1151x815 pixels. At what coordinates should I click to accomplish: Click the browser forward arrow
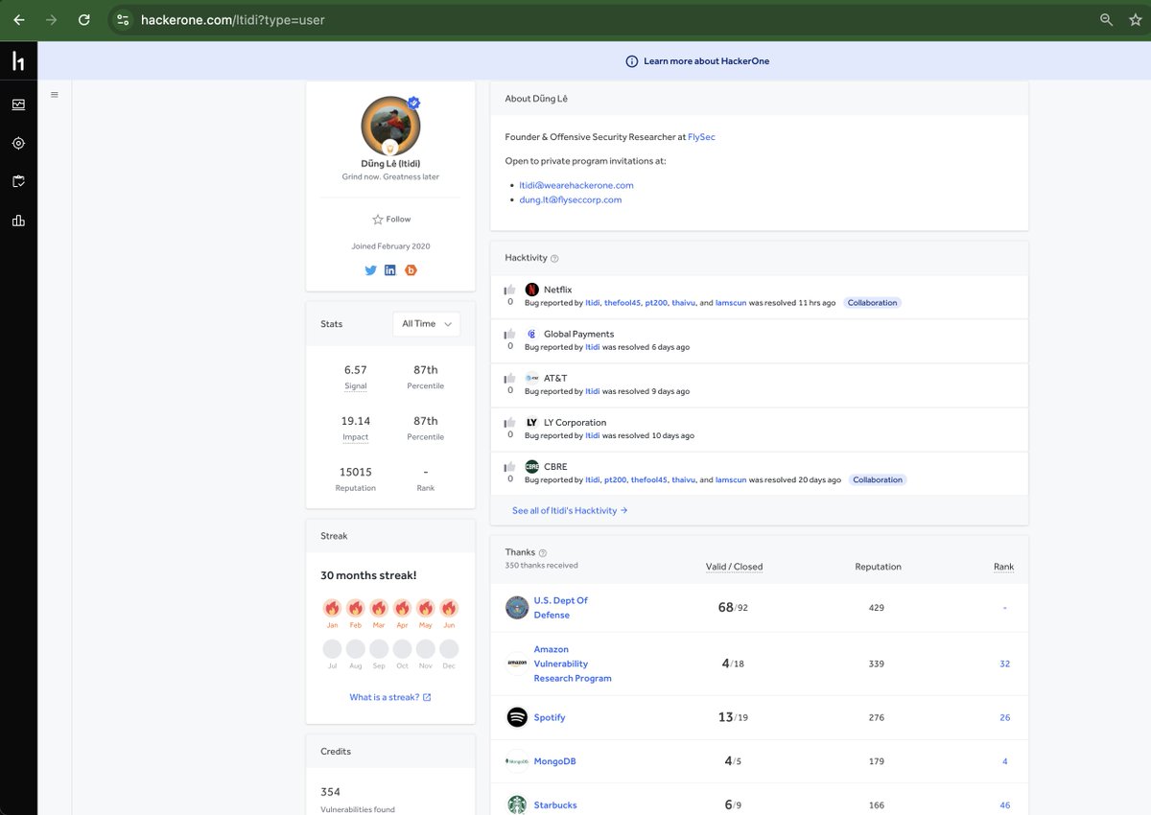click(x=52, y=19)
